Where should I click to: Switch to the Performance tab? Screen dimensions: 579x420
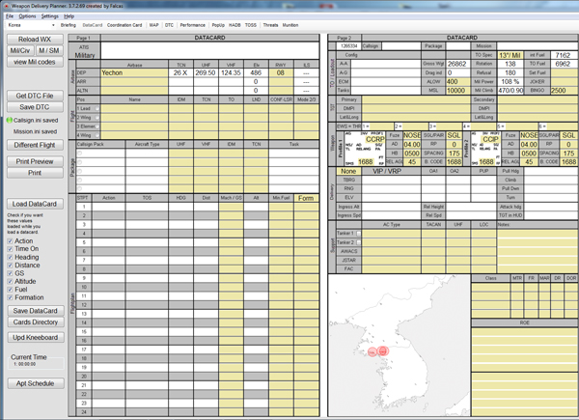tap(192, 25)
